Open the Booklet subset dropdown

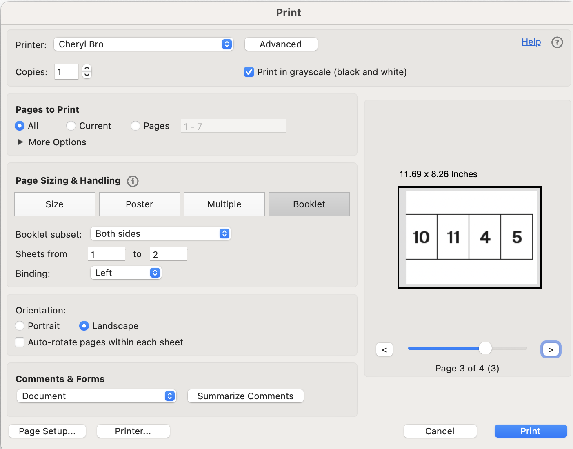[x=224, y=233]
